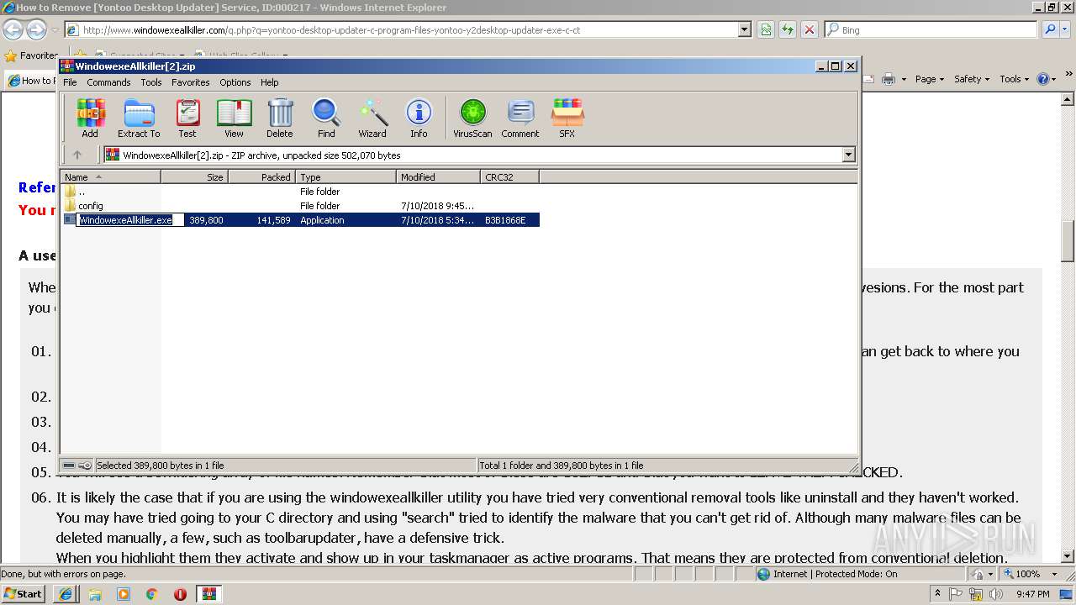Open the Print options dropdown arrow

pyautogui.click(x=904, y=79)
